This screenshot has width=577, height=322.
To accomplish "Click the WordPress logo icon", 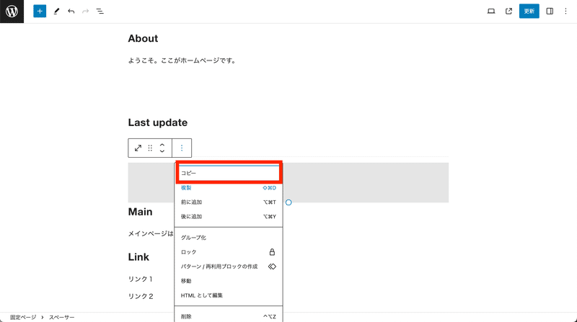I will tap(12, 12).
